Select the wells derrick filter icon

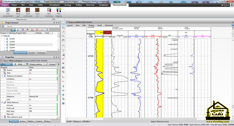18,30
